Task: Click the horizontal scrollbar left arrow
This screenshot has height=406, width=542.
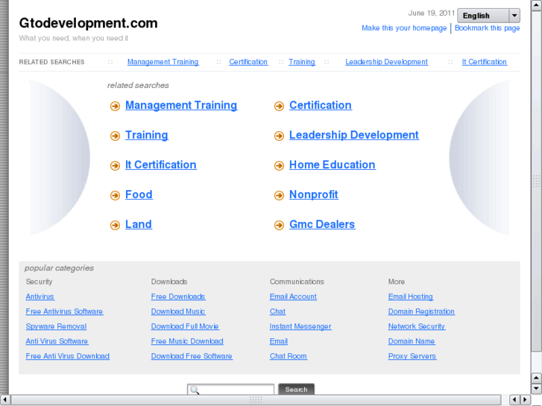Action: point(4,400)
